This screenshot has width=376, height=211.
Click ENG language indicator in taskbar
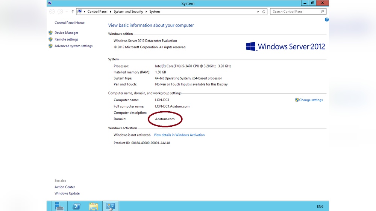click(320, 207)
